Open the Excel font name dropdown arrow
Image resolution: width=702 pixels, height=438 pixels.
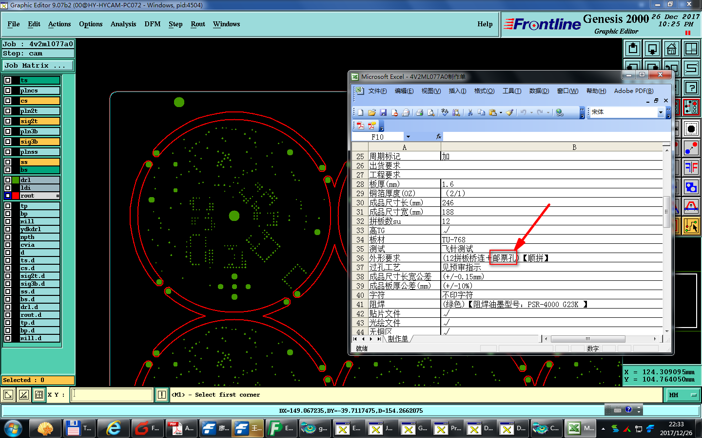point(661,112)
